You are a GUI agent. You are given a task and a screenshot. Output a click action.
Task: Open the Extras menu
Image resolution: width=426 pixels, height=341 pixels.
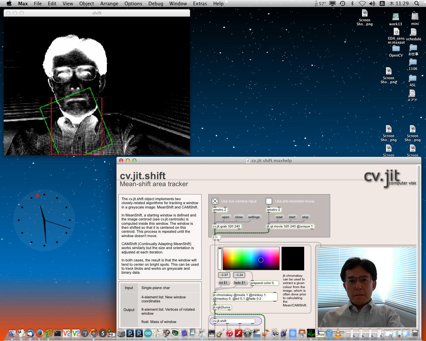tap(200, 4)
